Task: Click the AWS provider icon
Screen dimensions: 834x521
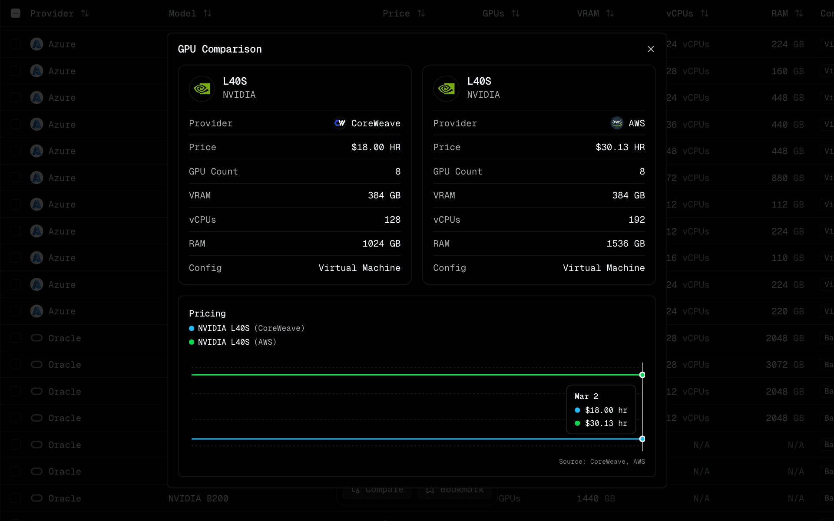Action: 617,123
